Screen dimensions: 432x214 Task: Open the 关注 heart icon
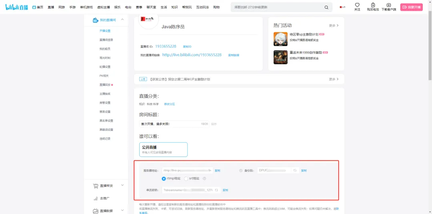tap(357, 5)
